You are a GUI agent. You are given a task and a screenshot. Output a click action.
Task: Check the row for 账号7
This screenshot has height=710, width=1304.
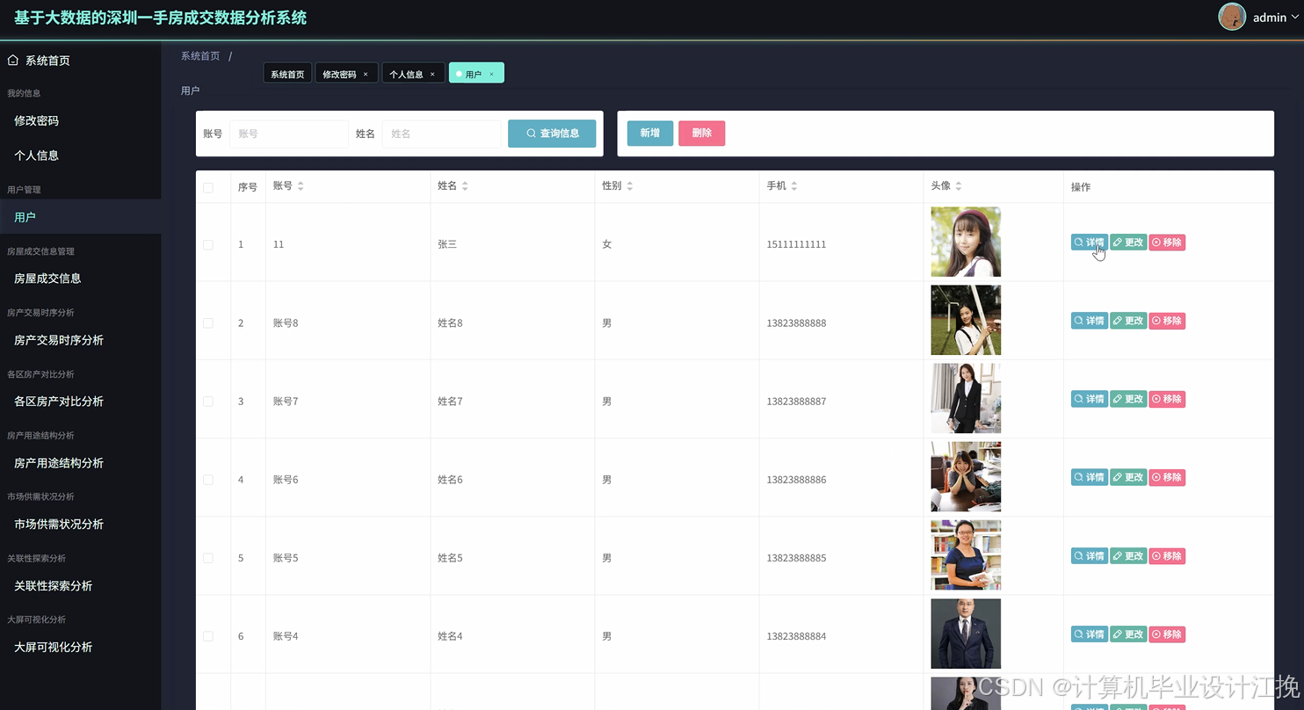208,401
